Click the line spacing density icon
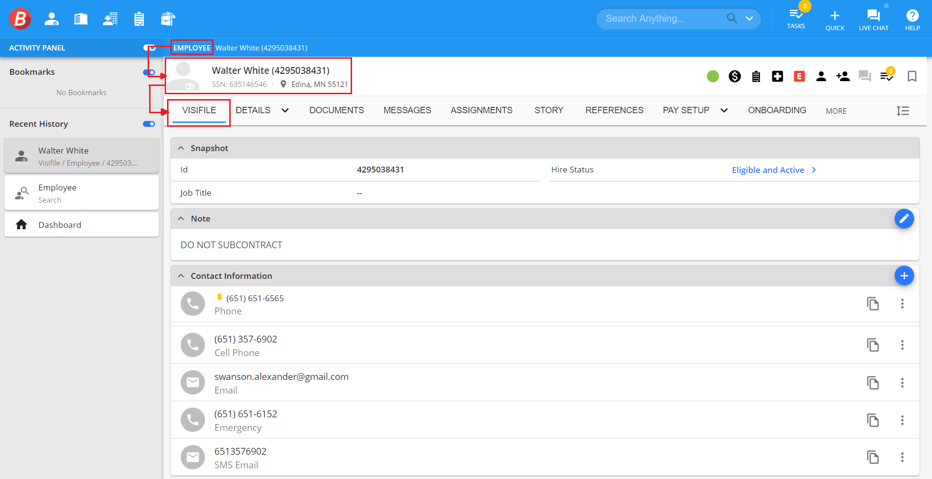Image resolution: width=932 pixels, height=479 pixels. [x=903, y=111]
